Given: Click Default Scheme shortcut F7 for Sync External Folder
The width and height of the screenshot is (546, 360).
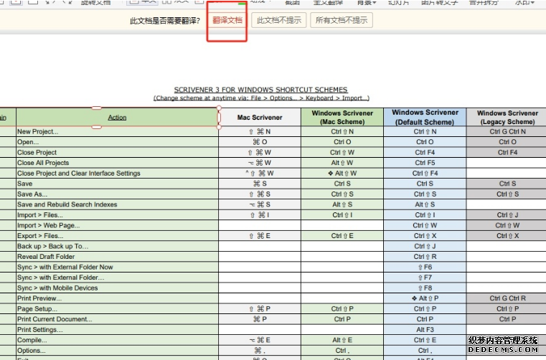Looking at the screenshot, I should click(425, 278).
